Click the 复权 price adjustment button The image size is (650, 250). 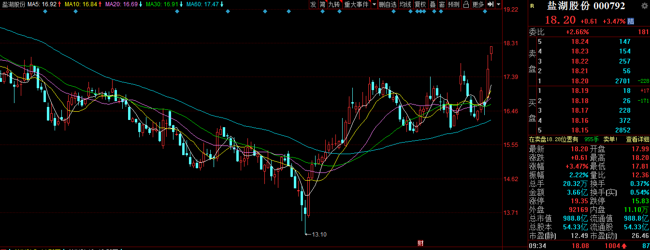coord(420,4)
